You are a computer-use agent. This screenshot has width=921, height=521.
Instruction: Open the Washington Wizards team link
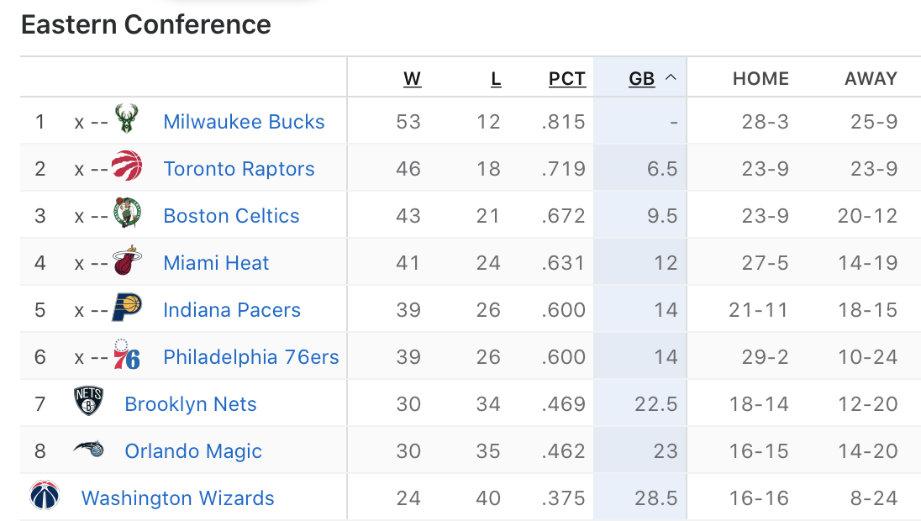coord(177,498)
